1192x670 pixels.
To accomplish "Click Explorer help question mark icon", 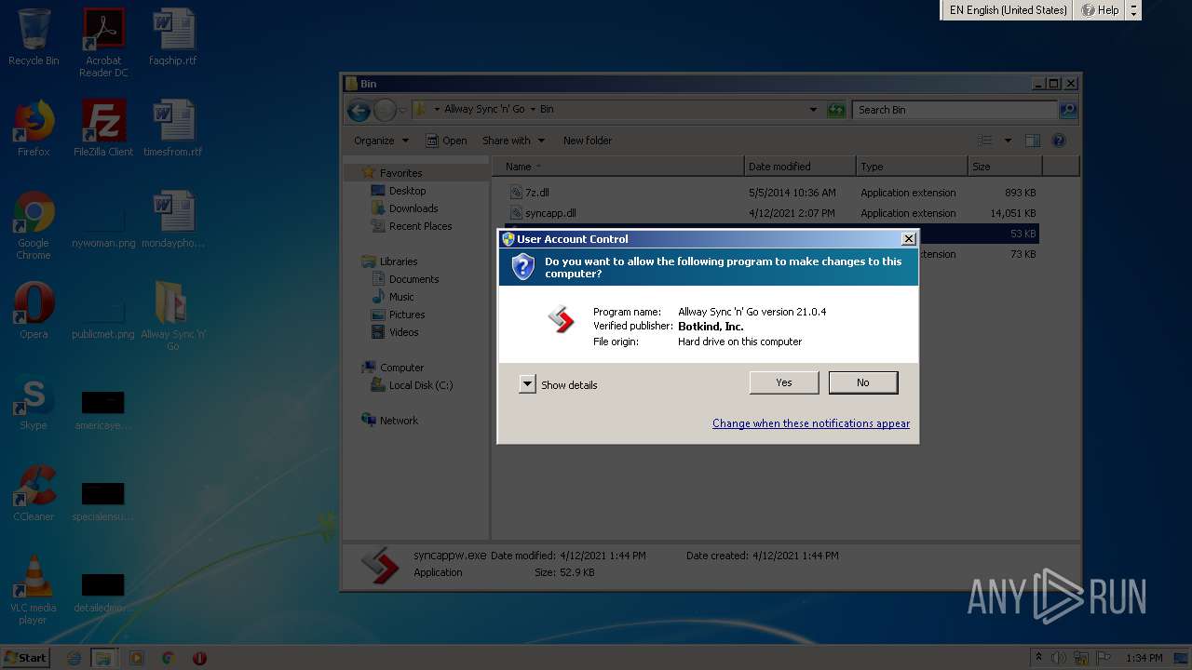I will coord(1059,141).
